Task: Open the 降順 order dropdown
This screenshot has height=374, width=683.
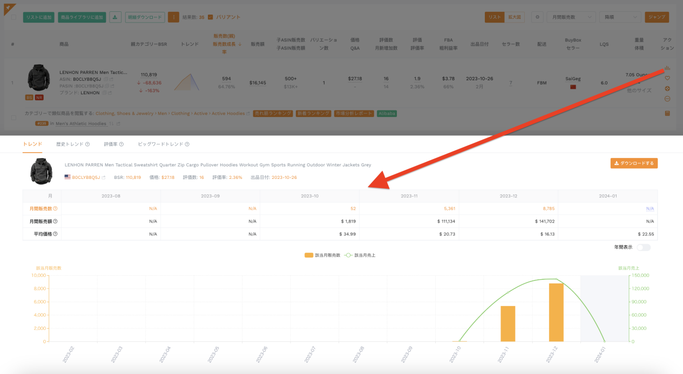Action: coord(620,17)
